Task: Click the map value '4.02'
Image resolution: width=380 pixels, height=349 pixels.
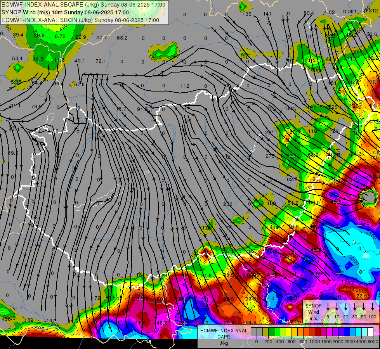Action: (330, 12)
